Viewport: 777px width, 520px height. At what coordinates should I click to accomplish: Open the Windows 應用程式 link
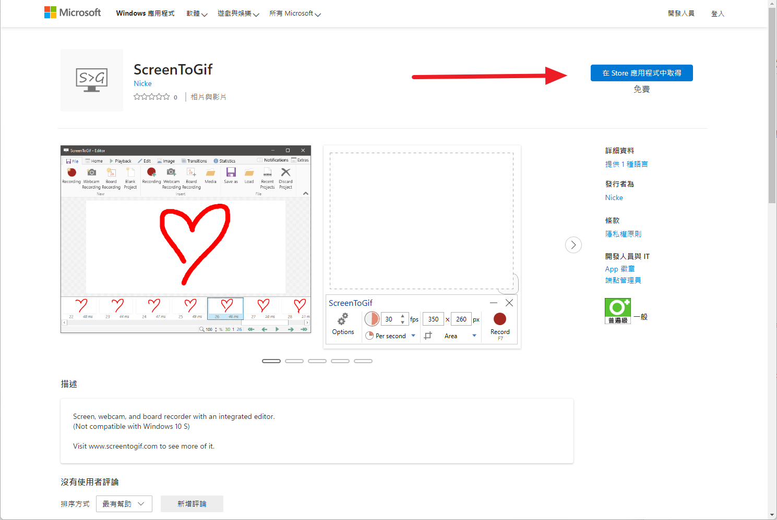[x=145, y=14]
